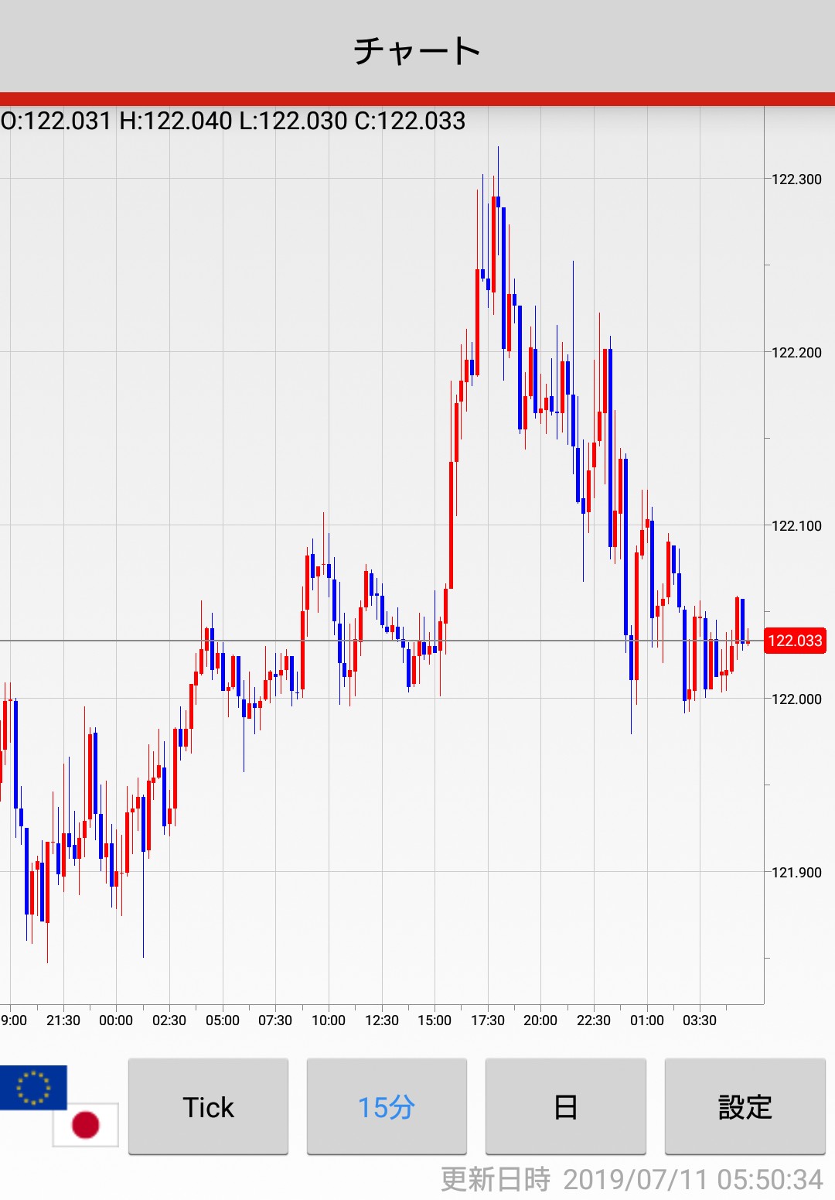Select the 10:00 time axis marker
The image size is (835, 1200).
[329, 1021]
